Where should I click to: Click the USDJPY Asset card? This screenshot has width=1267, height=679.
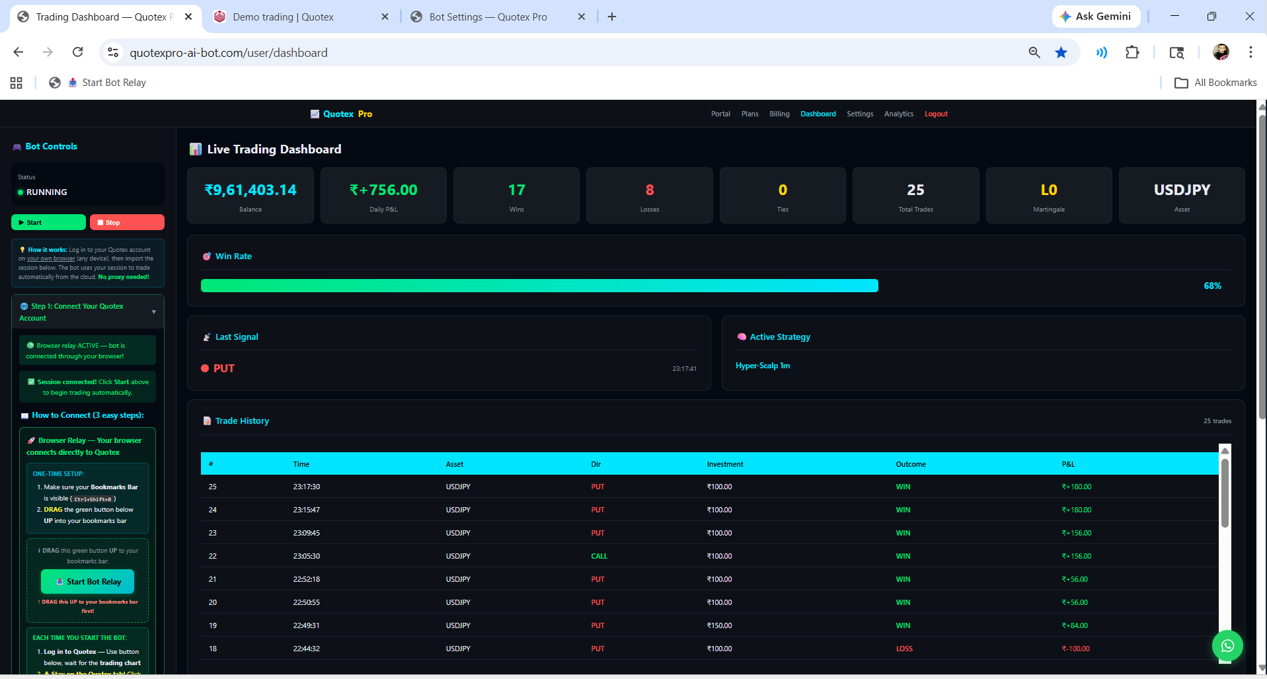1182,196
